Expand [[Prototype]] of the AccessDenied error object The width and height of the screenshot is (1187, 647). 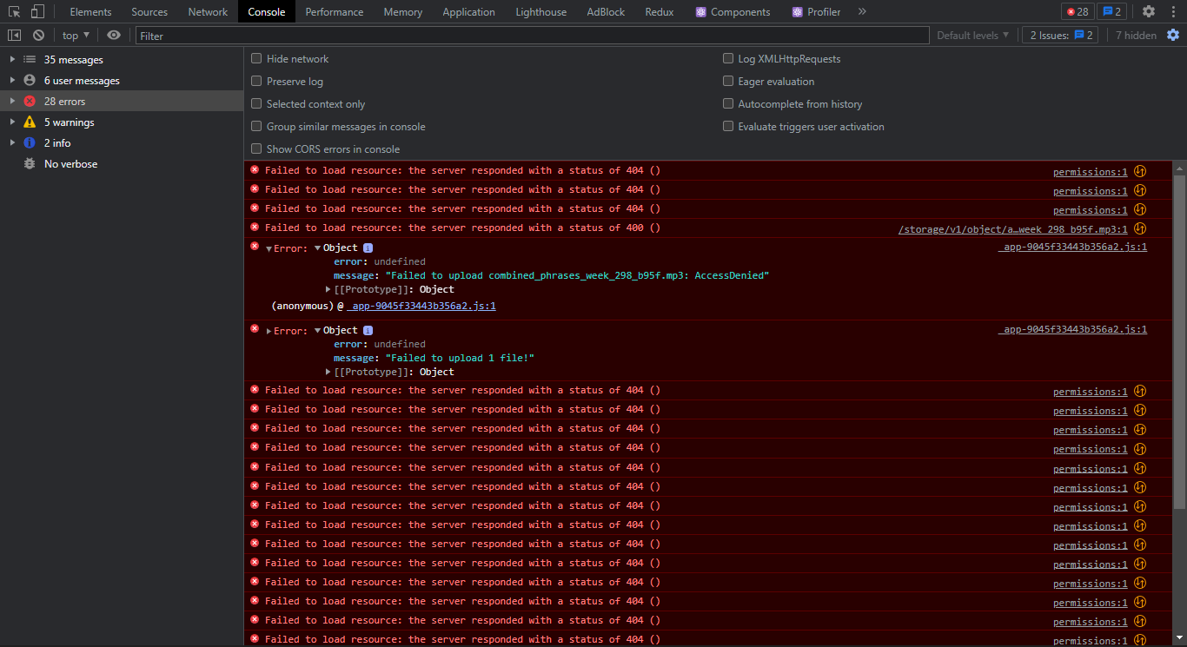coord(328,289)
